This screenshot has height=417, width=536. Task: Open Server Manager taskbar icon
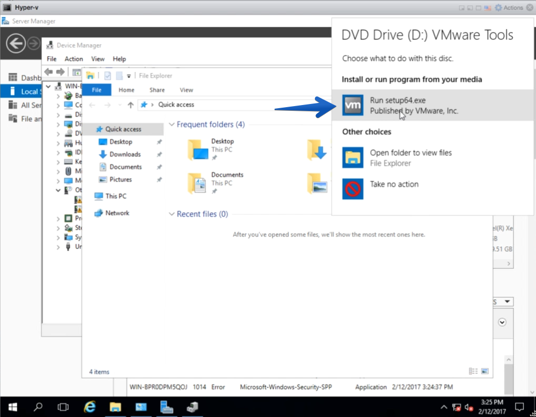[166, 407]
